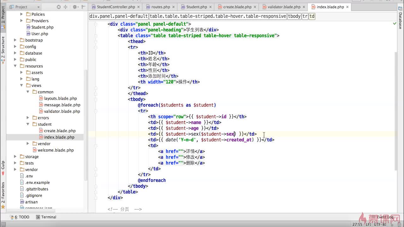Switch to the create.blade.php tab

click(237, 7)
